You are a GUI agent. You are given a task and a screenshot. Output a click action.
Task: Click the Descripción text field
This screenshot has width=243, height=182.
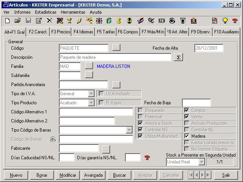tap(115, 57)
